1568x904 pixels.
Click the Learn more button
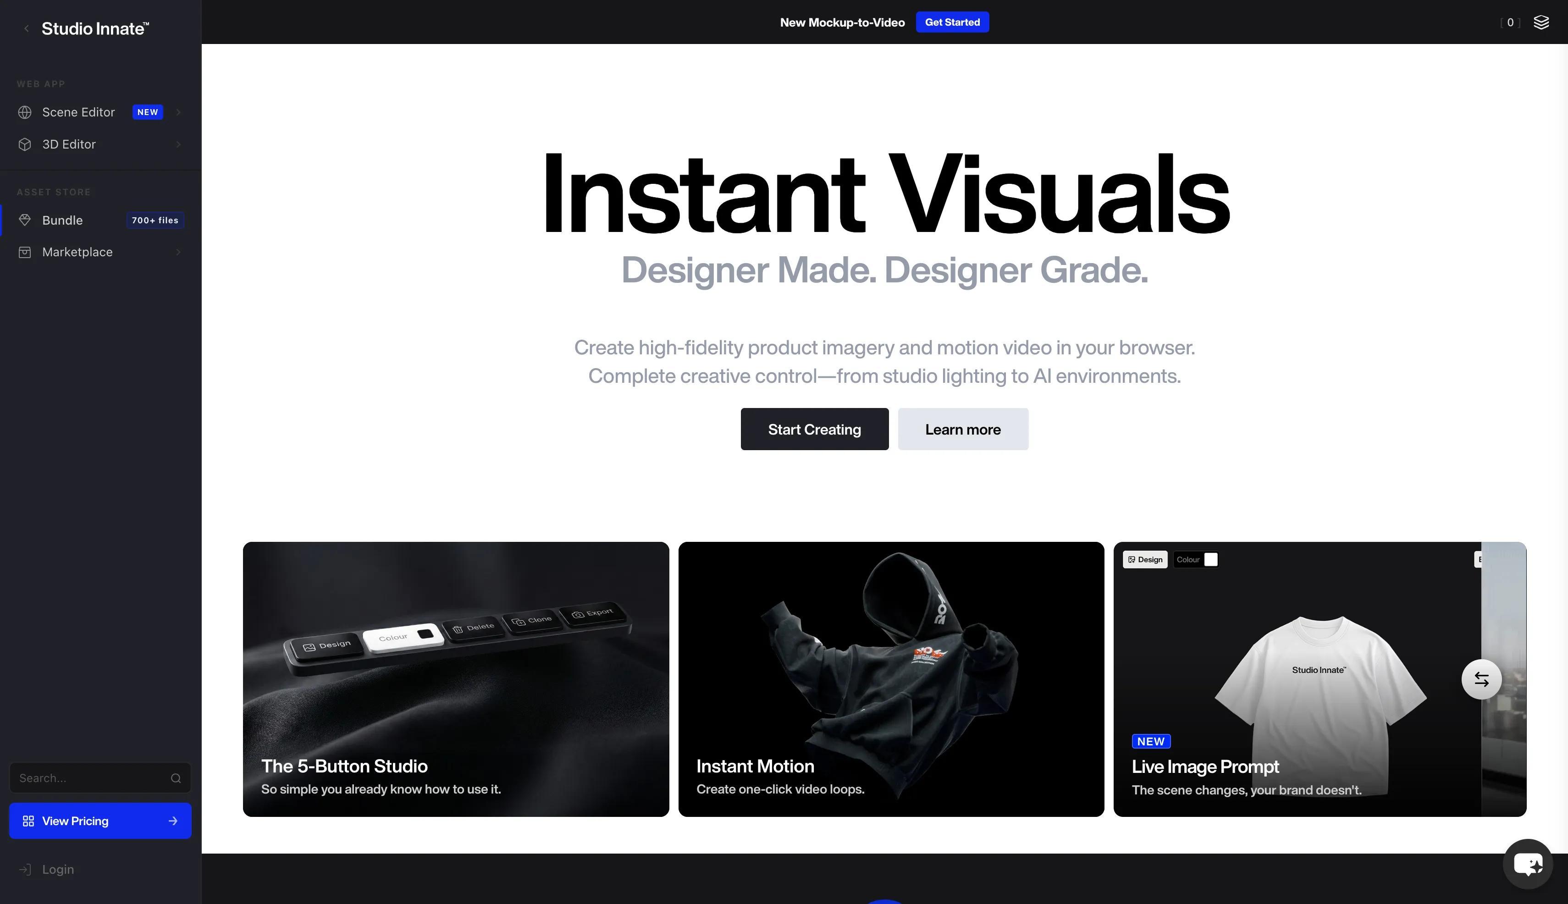click(x=962, y=429)
